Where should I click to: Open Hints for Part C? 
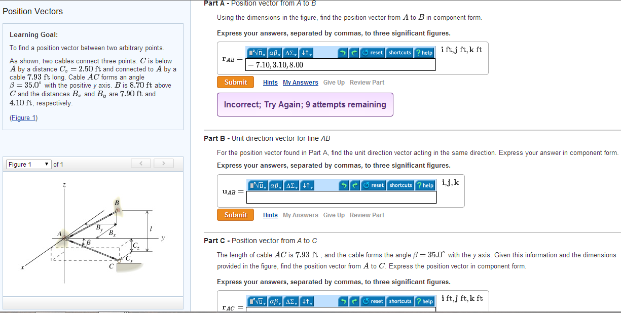pyautogui.click(x=270, y=312)
